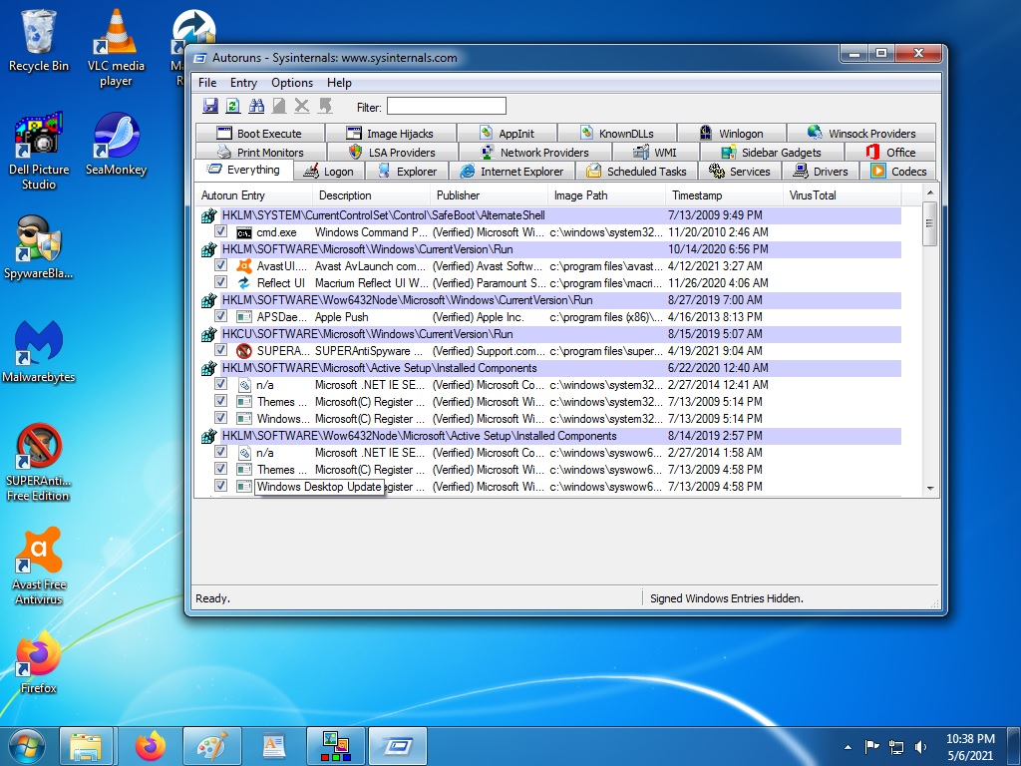Click the Filter text field
1021x766 pixels.
pos(447,106)
